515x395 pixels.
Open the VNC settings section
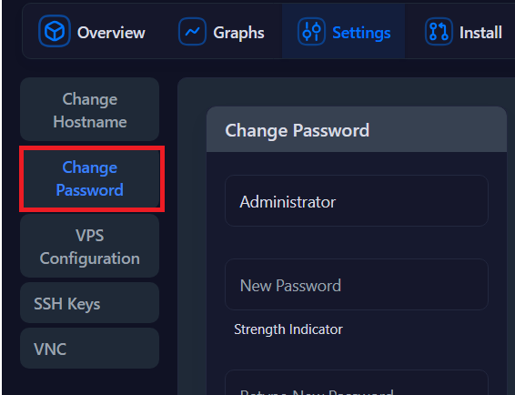click(90, 348)
